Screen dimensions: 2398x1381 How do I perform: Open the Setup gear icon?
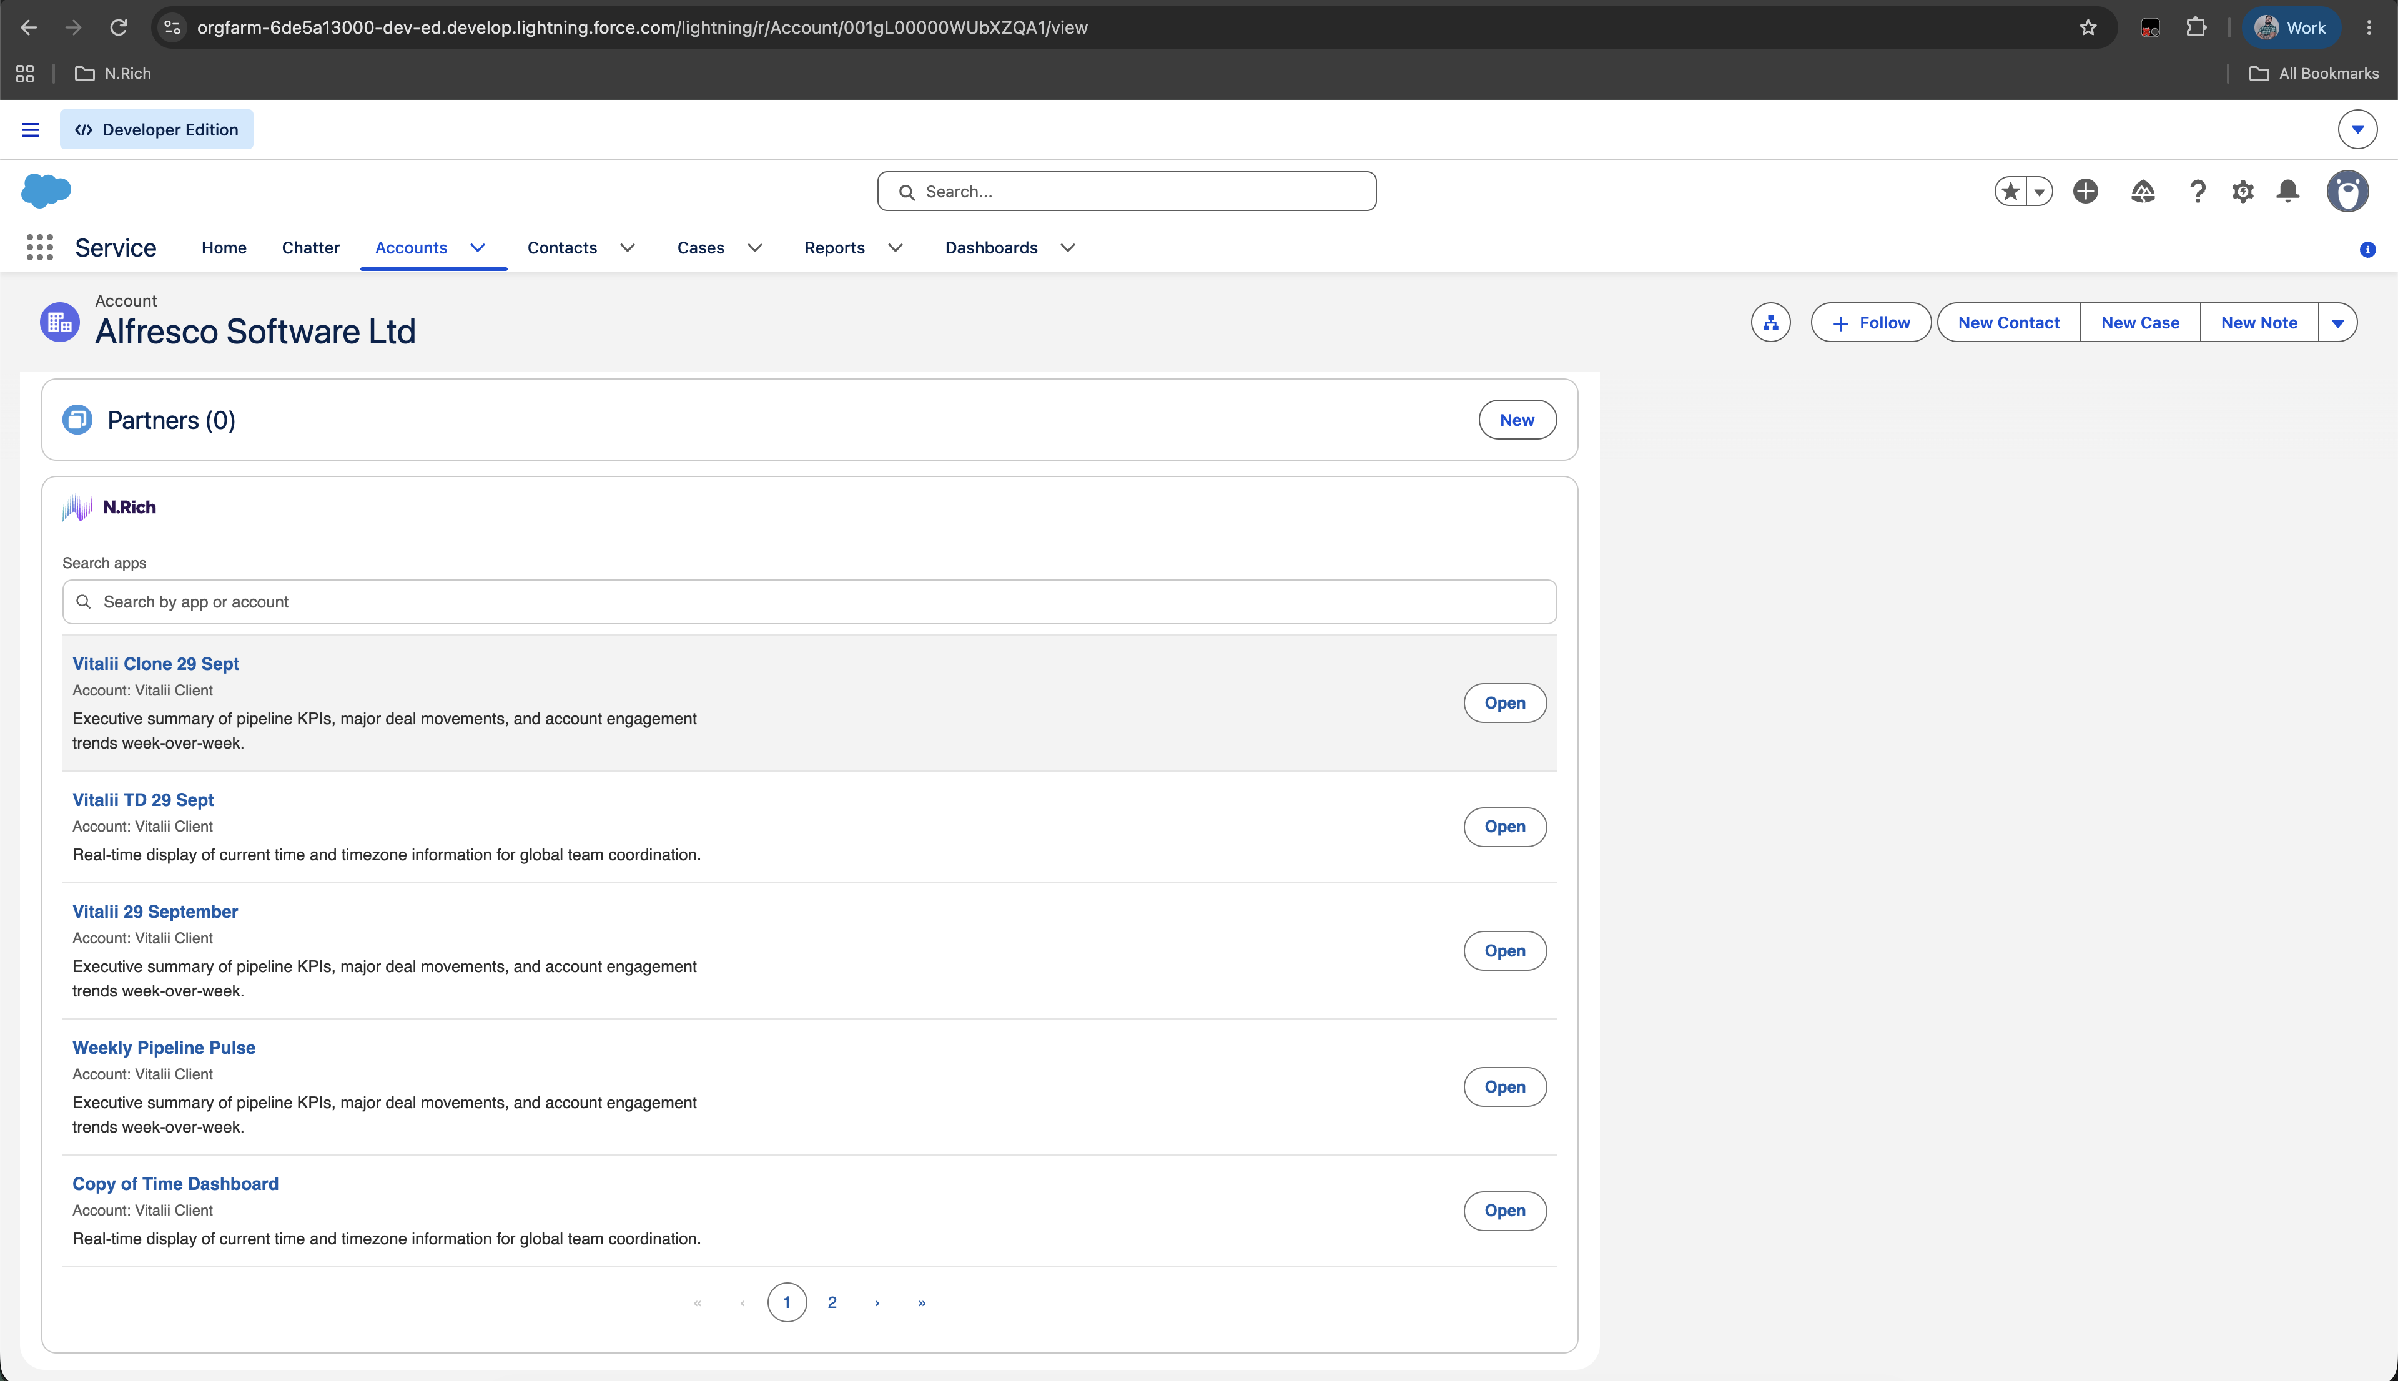pyautogui.click(x=2243, y=192)
